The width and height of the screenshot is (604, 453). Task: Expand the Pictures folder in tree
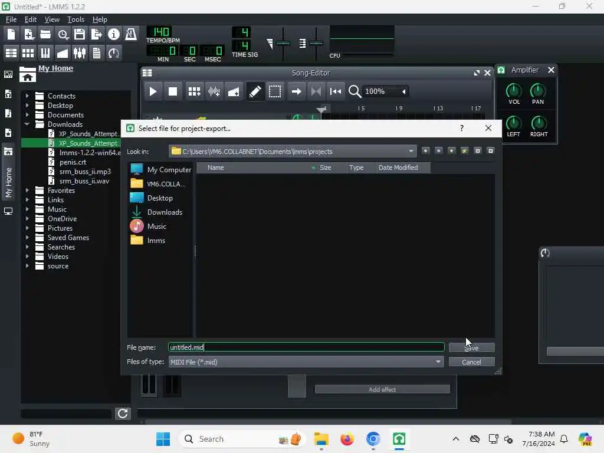tap(27, 228)
